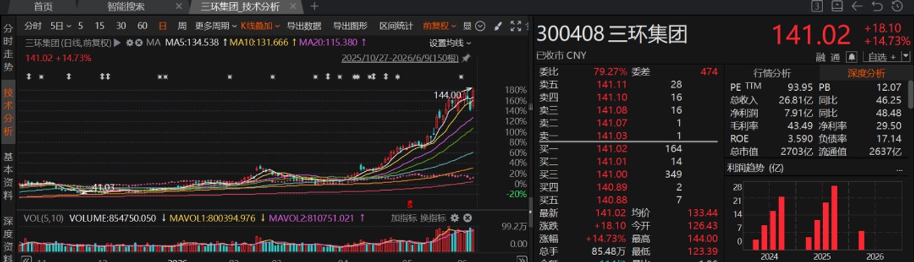914x262 pixels.
Task: Open the sidebar 技术分析 section
Action: pyautogui.click(x=8, y=112)
